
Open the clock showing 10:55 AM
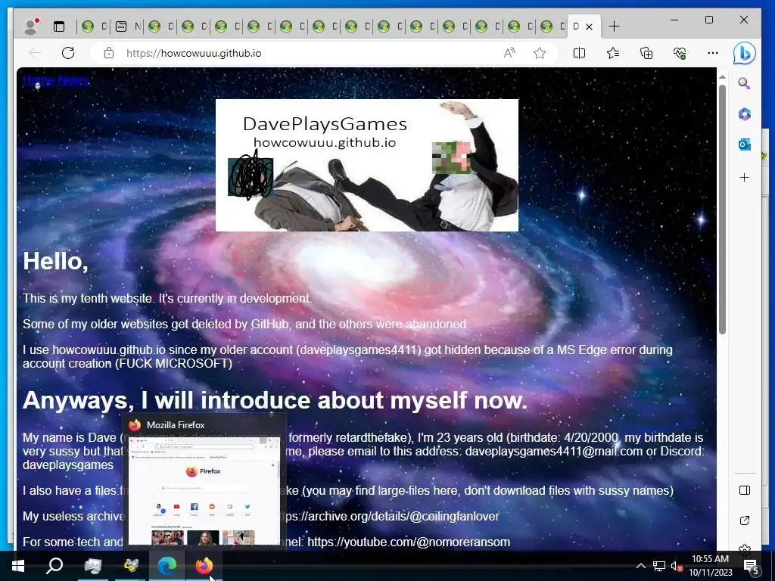[x=710, y=566]
